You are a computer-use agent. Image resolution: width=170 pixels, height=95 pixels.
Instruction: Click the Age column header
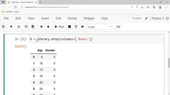tap(40, 50)
